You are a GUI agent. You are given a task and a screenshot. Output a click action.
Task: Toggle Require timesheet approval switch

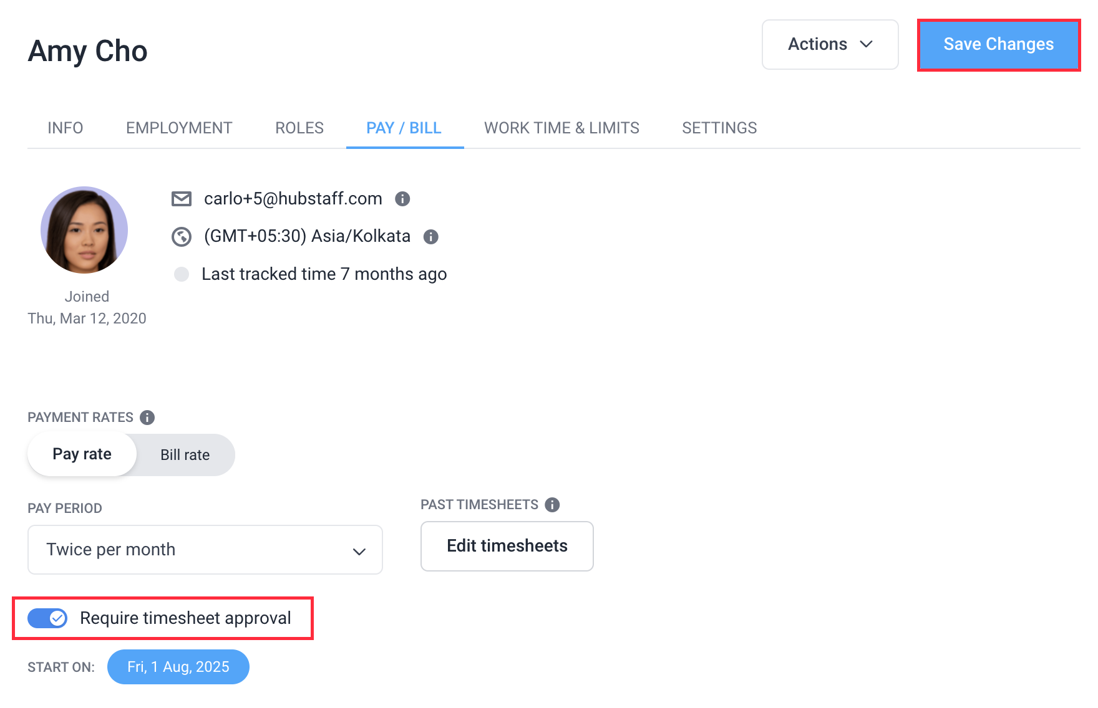tap(47, 618)
